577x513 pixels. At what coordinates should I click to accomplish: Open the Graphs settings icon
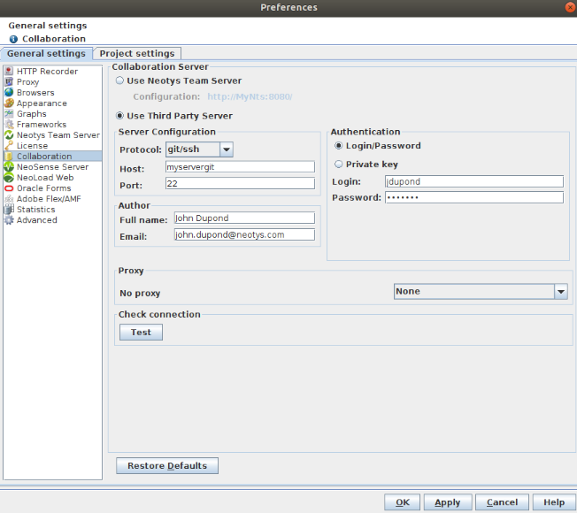(x=9, y=114)
